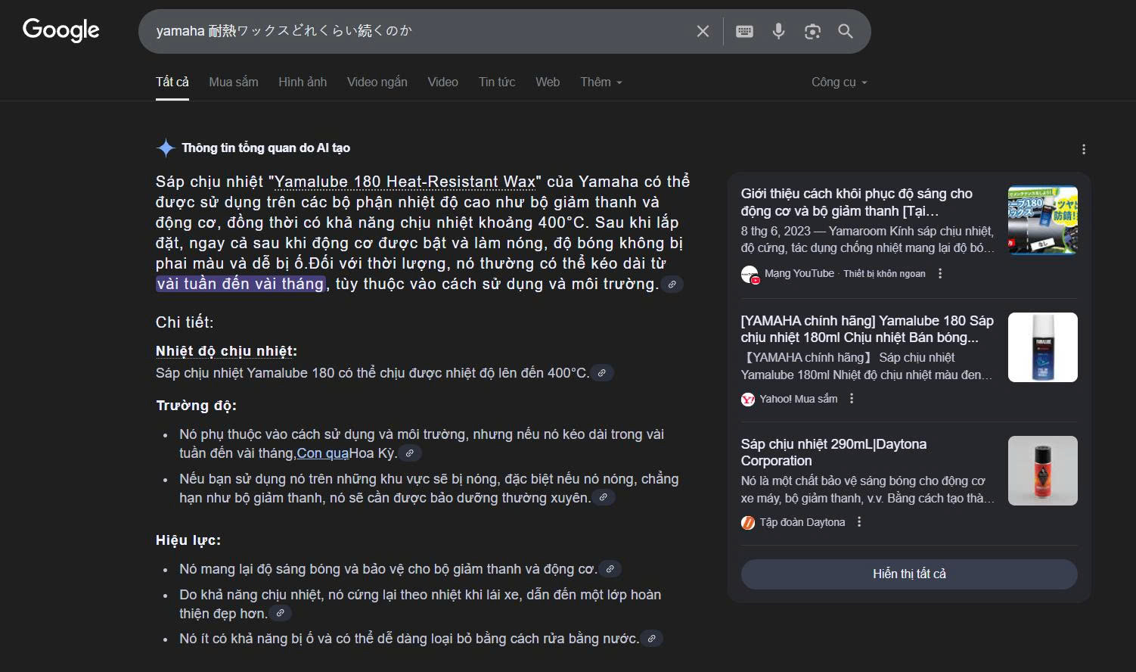Switch to the Mua sắm tab
The image size is (1136, 672).
pos(233,82)
